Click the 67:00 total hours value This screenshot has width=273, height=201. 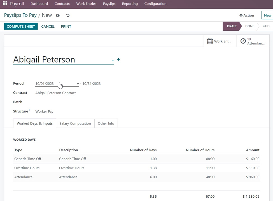(210, 197)
